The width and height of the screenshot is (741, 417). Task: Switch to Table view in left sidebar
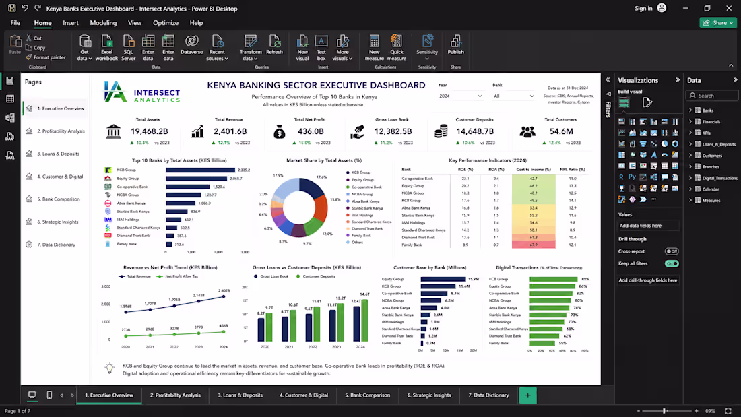point(10,99)
